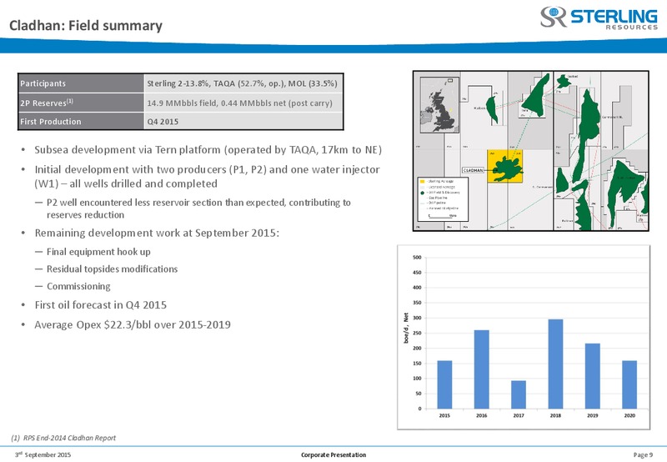Select the 'Corporate Presentation' footer text
667x462 pixels.
(333, 454)
